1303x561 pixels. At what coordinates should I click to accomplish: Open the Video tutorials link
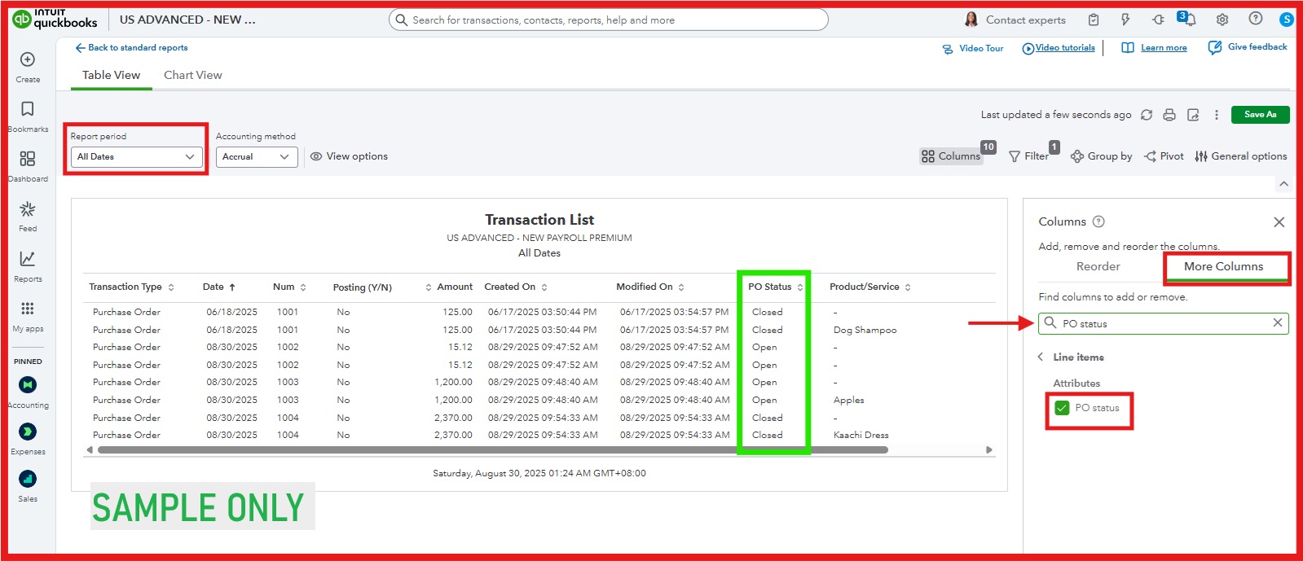(1059, 48)
